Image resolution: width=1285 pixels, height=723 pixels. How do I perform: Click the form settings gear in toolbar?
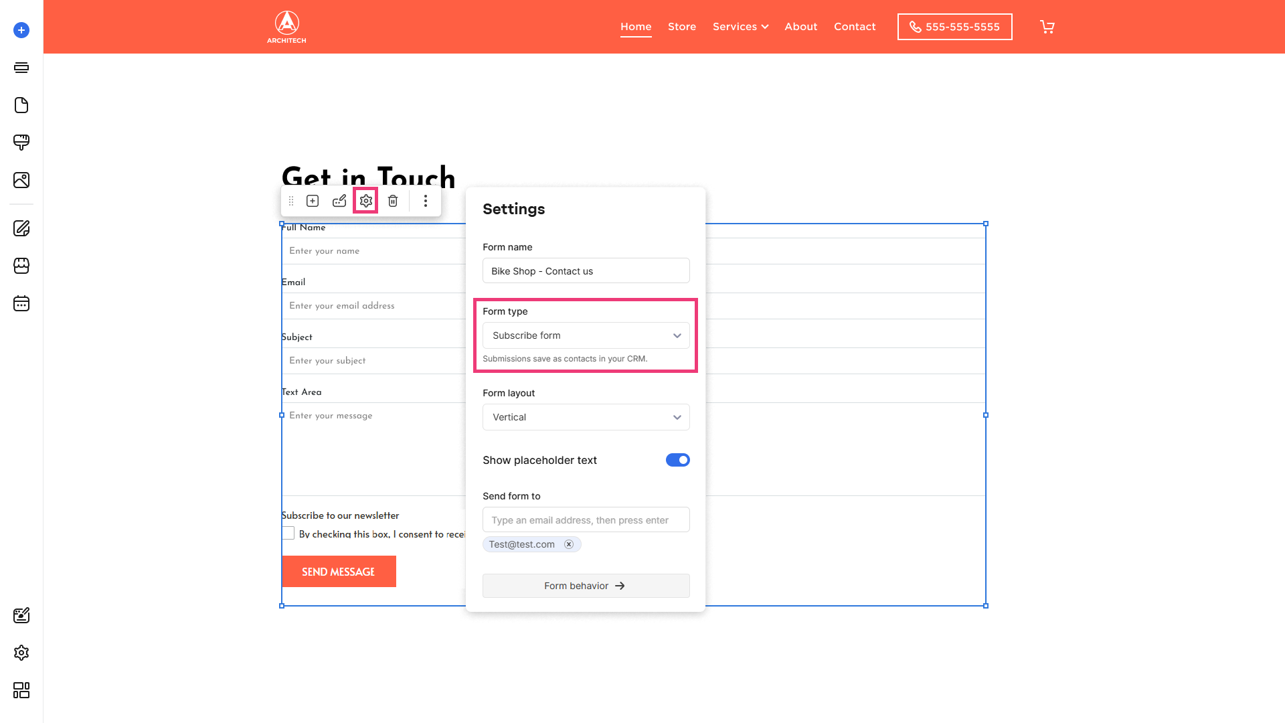(x=366, y=201)
